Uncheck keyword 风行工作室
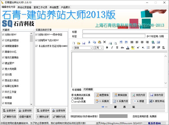 point(3,92)
